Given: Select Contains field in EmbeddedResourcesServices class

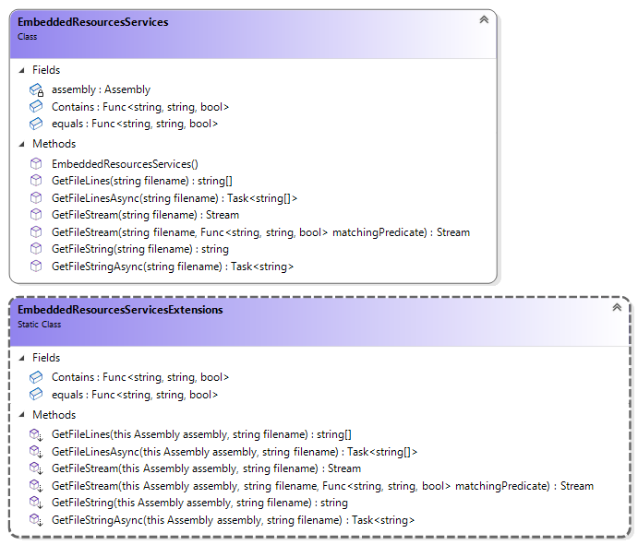Looking at the screenshot, I should tap(140, 107).
